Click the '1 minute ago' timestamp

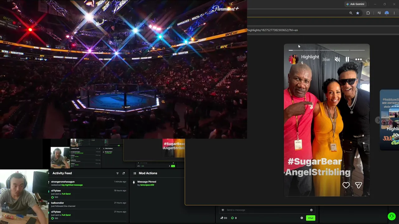pyautogui.click(x=120, y=182)
